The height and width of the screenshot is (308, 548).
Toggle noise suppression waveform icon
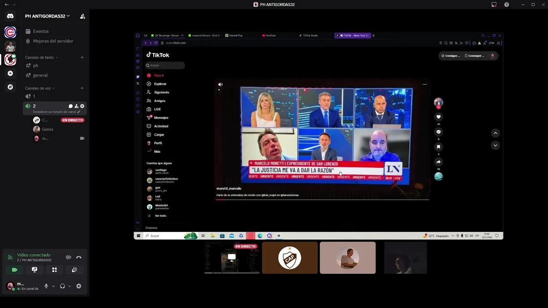pyautogui.click(x=68, y=257)
